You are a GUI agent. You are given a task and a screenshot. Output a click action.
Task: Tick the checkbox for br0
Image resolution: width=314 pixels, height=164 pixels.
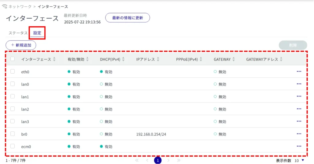13,134
